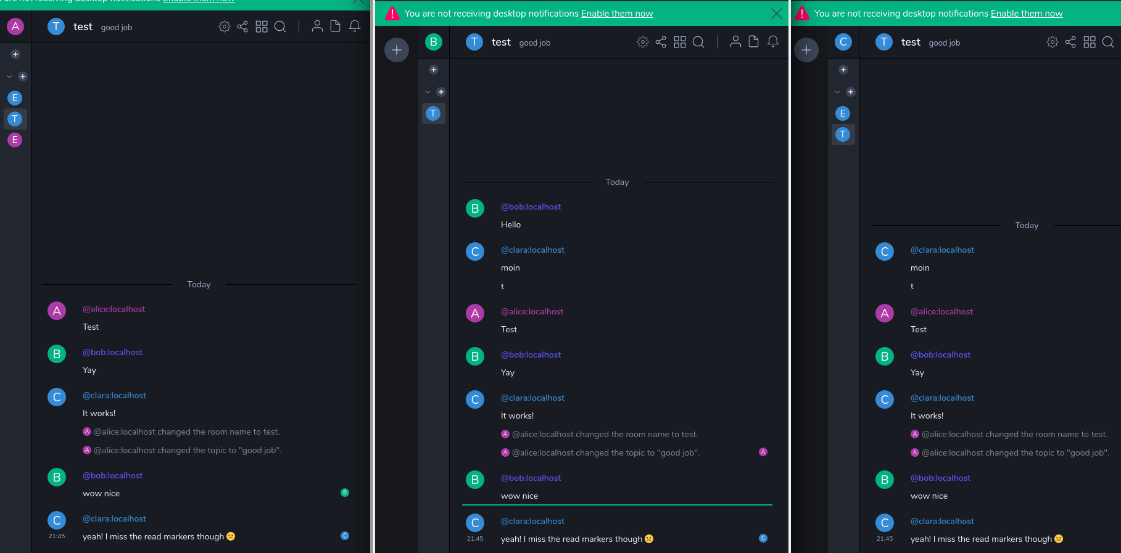Dismiss the notification banner in Bob's client
Viewport: 1121px width, 553px height.
pyautogui.click(x=777, y=14)
